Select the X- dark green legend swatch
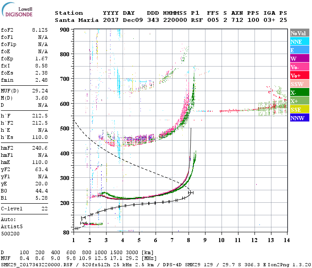The width and height of the screenshot is (312, 268). pos(300,92)
